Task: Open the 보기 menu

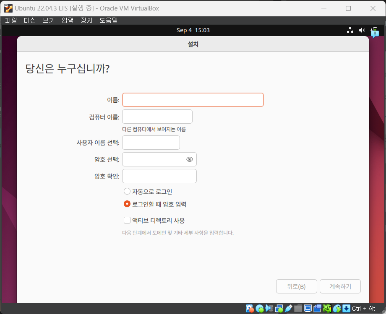Action: [x=49, y=20]
